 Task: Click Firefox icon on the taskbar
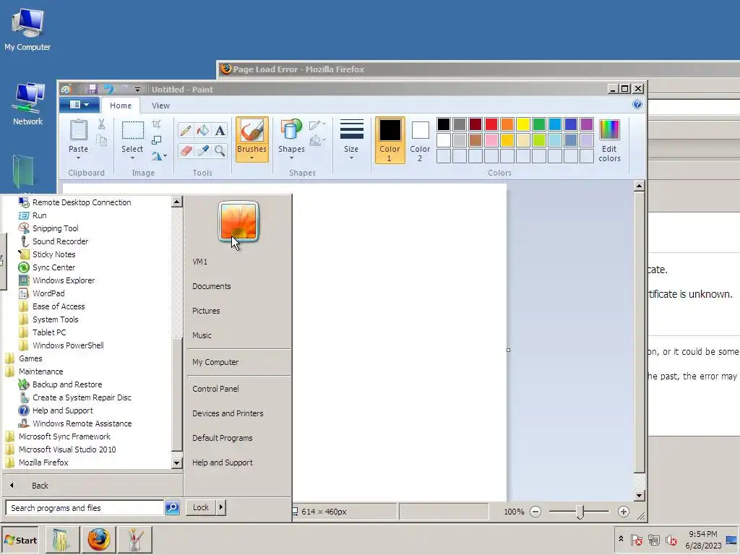pyautogui.click(x=99, y=539)
